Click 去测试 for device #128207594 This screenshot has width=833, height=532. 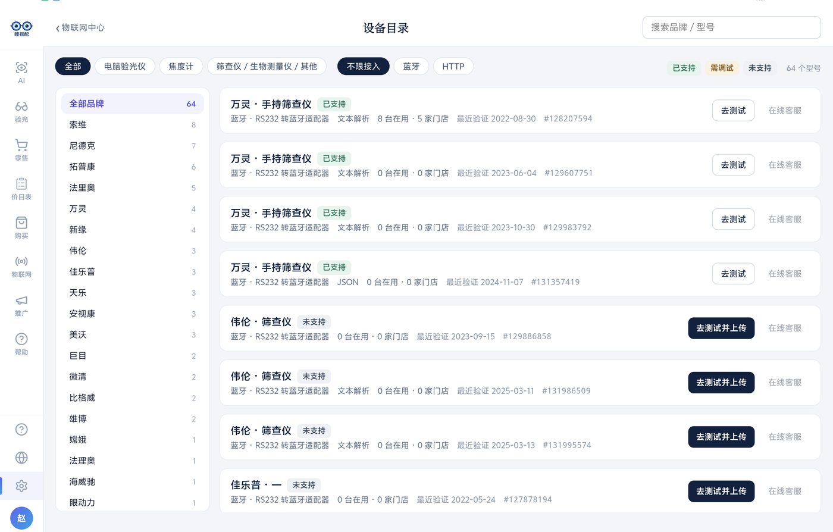pos(733,111)
